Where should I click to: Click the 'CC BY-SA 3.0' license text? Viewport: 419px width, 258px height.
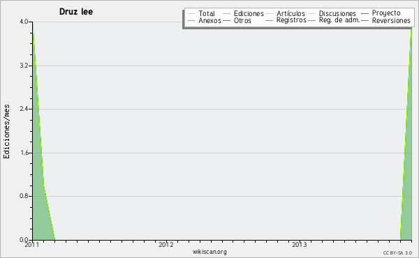tap(397, 253)
